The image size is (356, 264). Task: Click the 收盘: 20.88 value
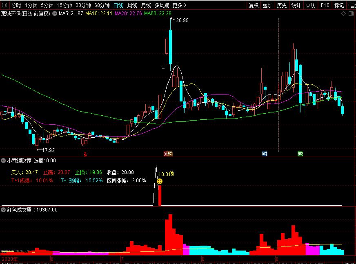[120, 172]
